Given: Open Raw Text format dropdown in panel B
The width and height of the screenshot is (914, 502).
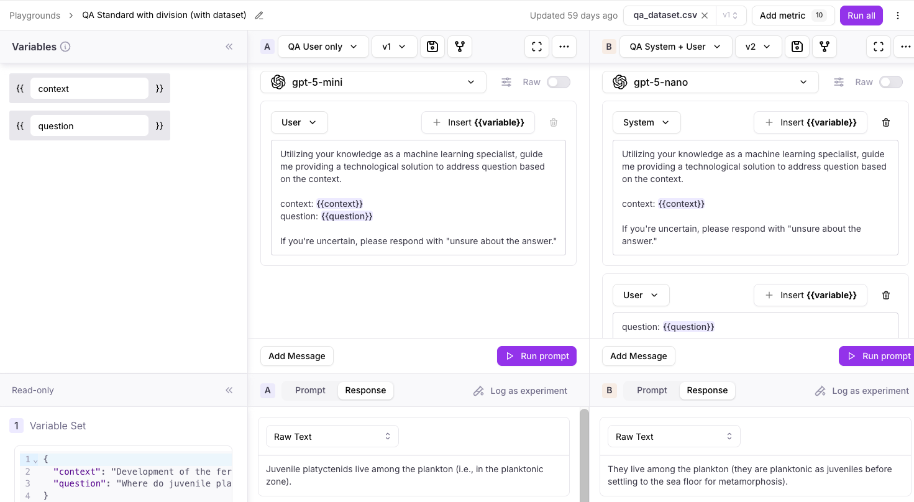Looking at the screenshot, I should click(x=674, y=437).
